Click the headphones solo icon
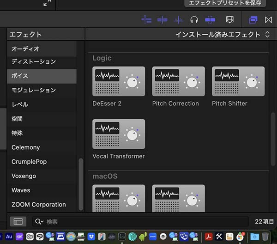The image size is (277, 244). click(194, 20)
